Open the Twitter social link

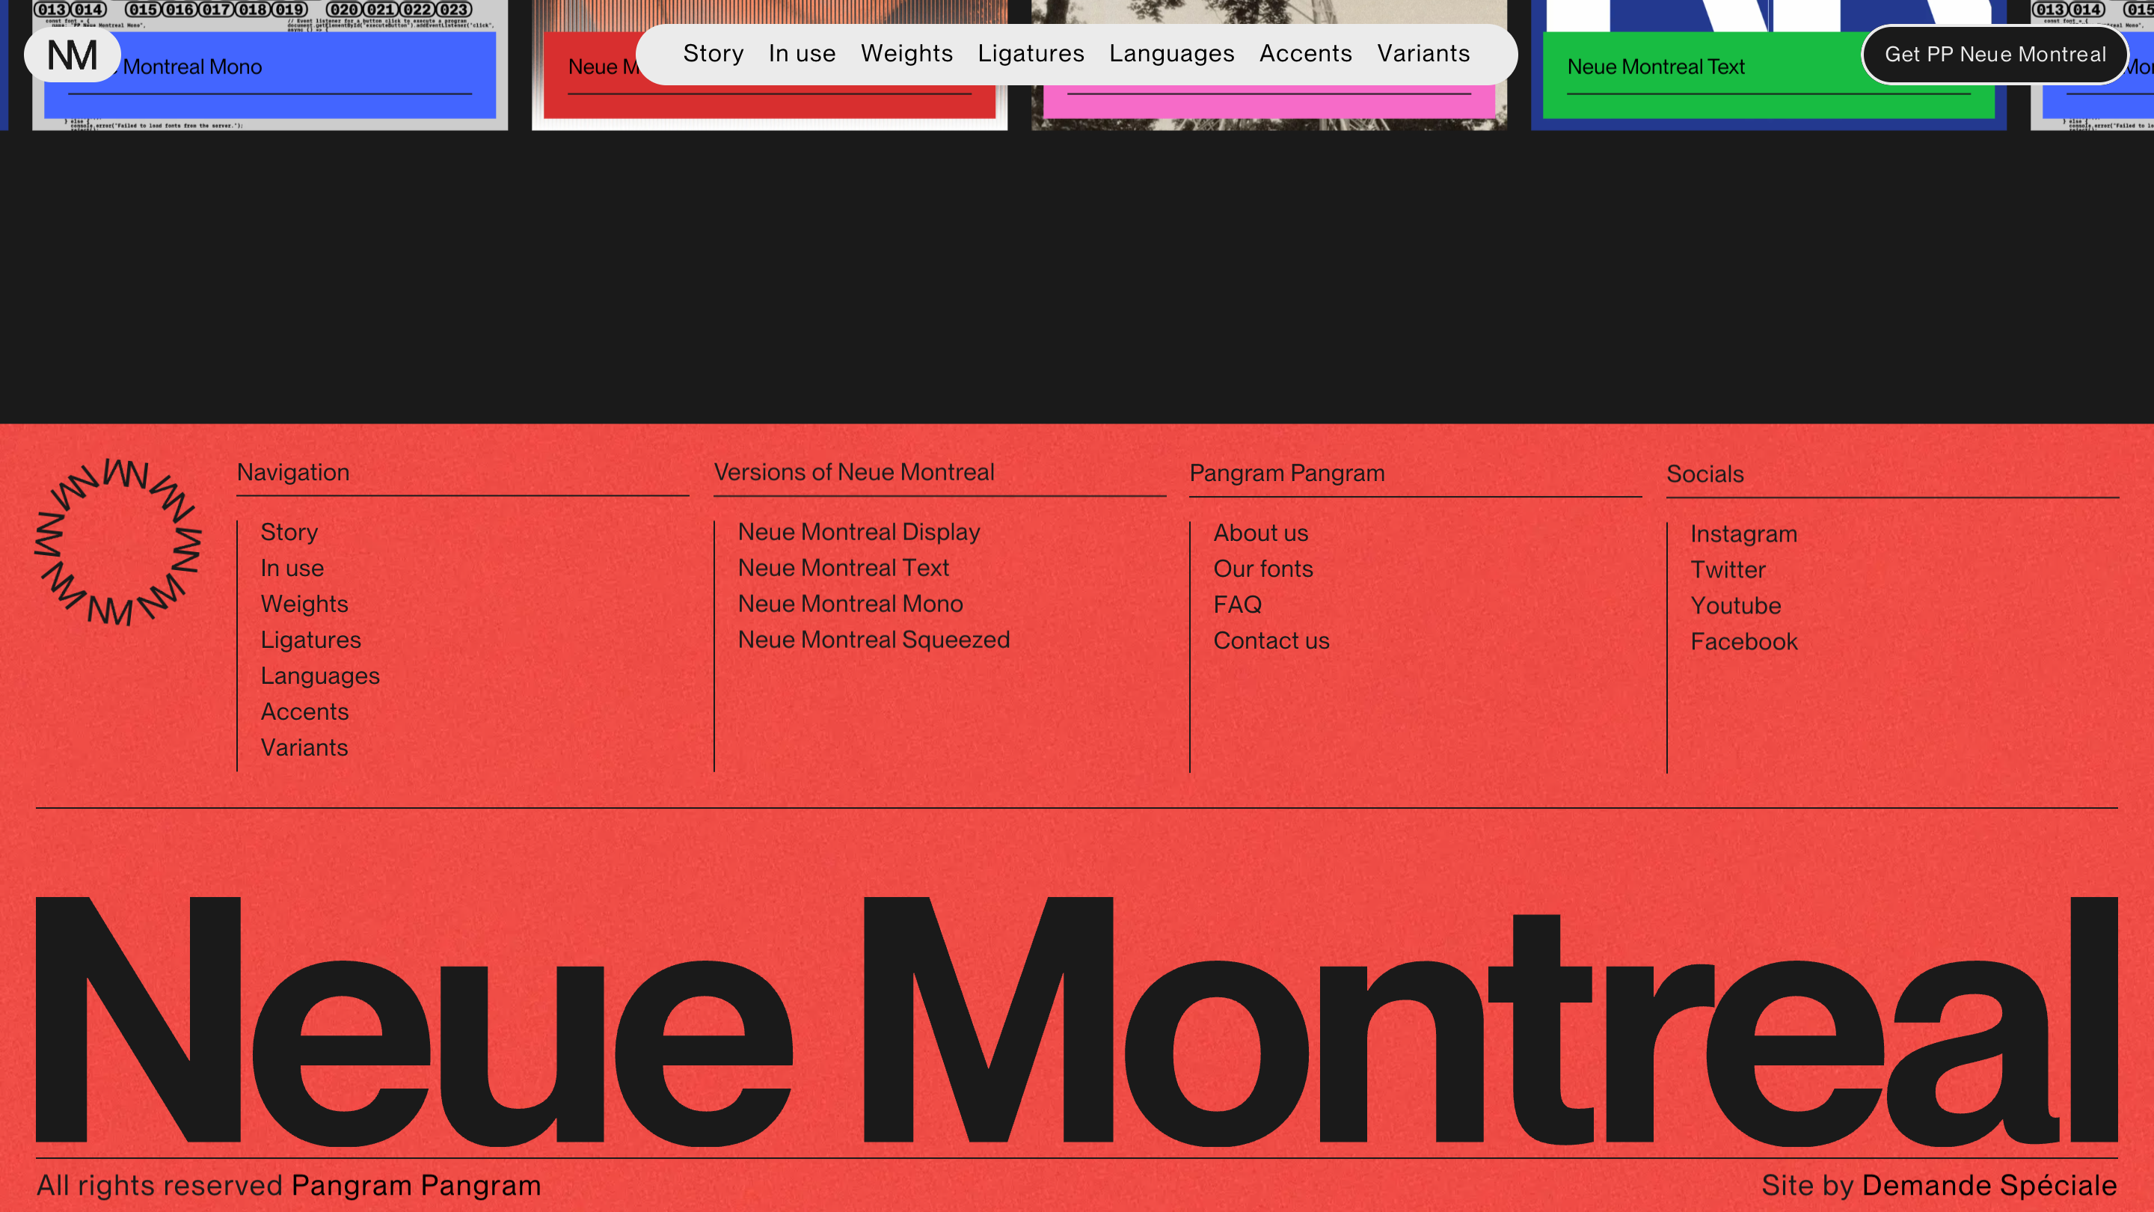point(1728,569)
